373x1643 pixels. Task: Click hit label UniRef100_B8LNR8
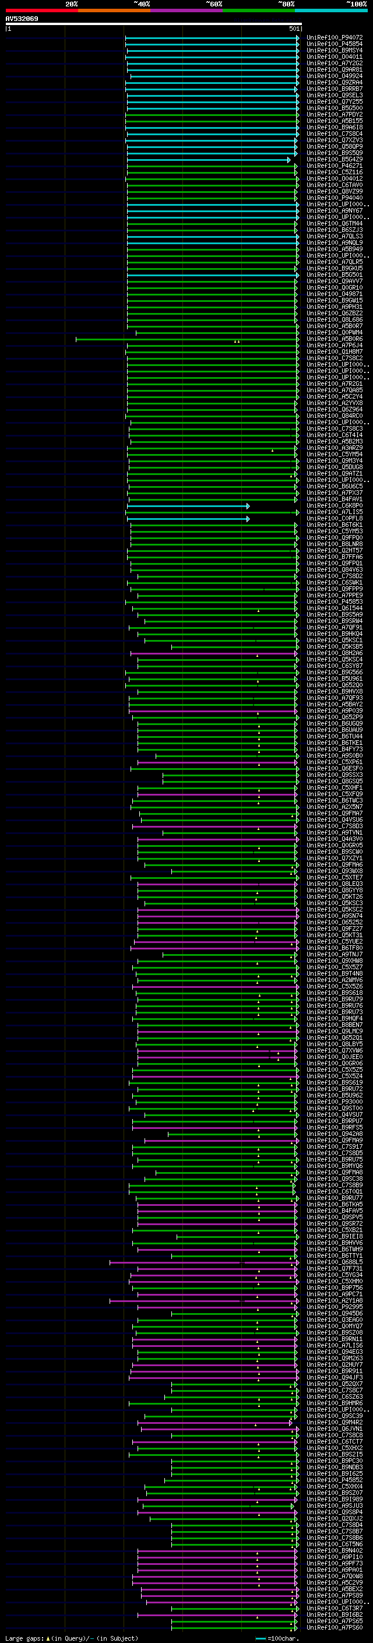[x=335, y=544]
